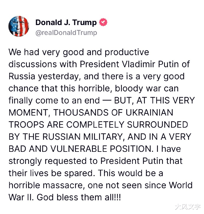Image resolution: width=204 pixels, height=214 pixels.
Task: Click the phrase "THOUSANDS OF UKRAINIAN"
Action: tap(113, 113)
